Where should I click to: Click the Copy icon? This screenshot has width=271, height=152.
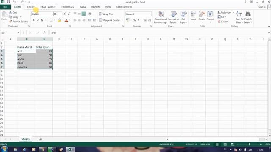(11, 17)
